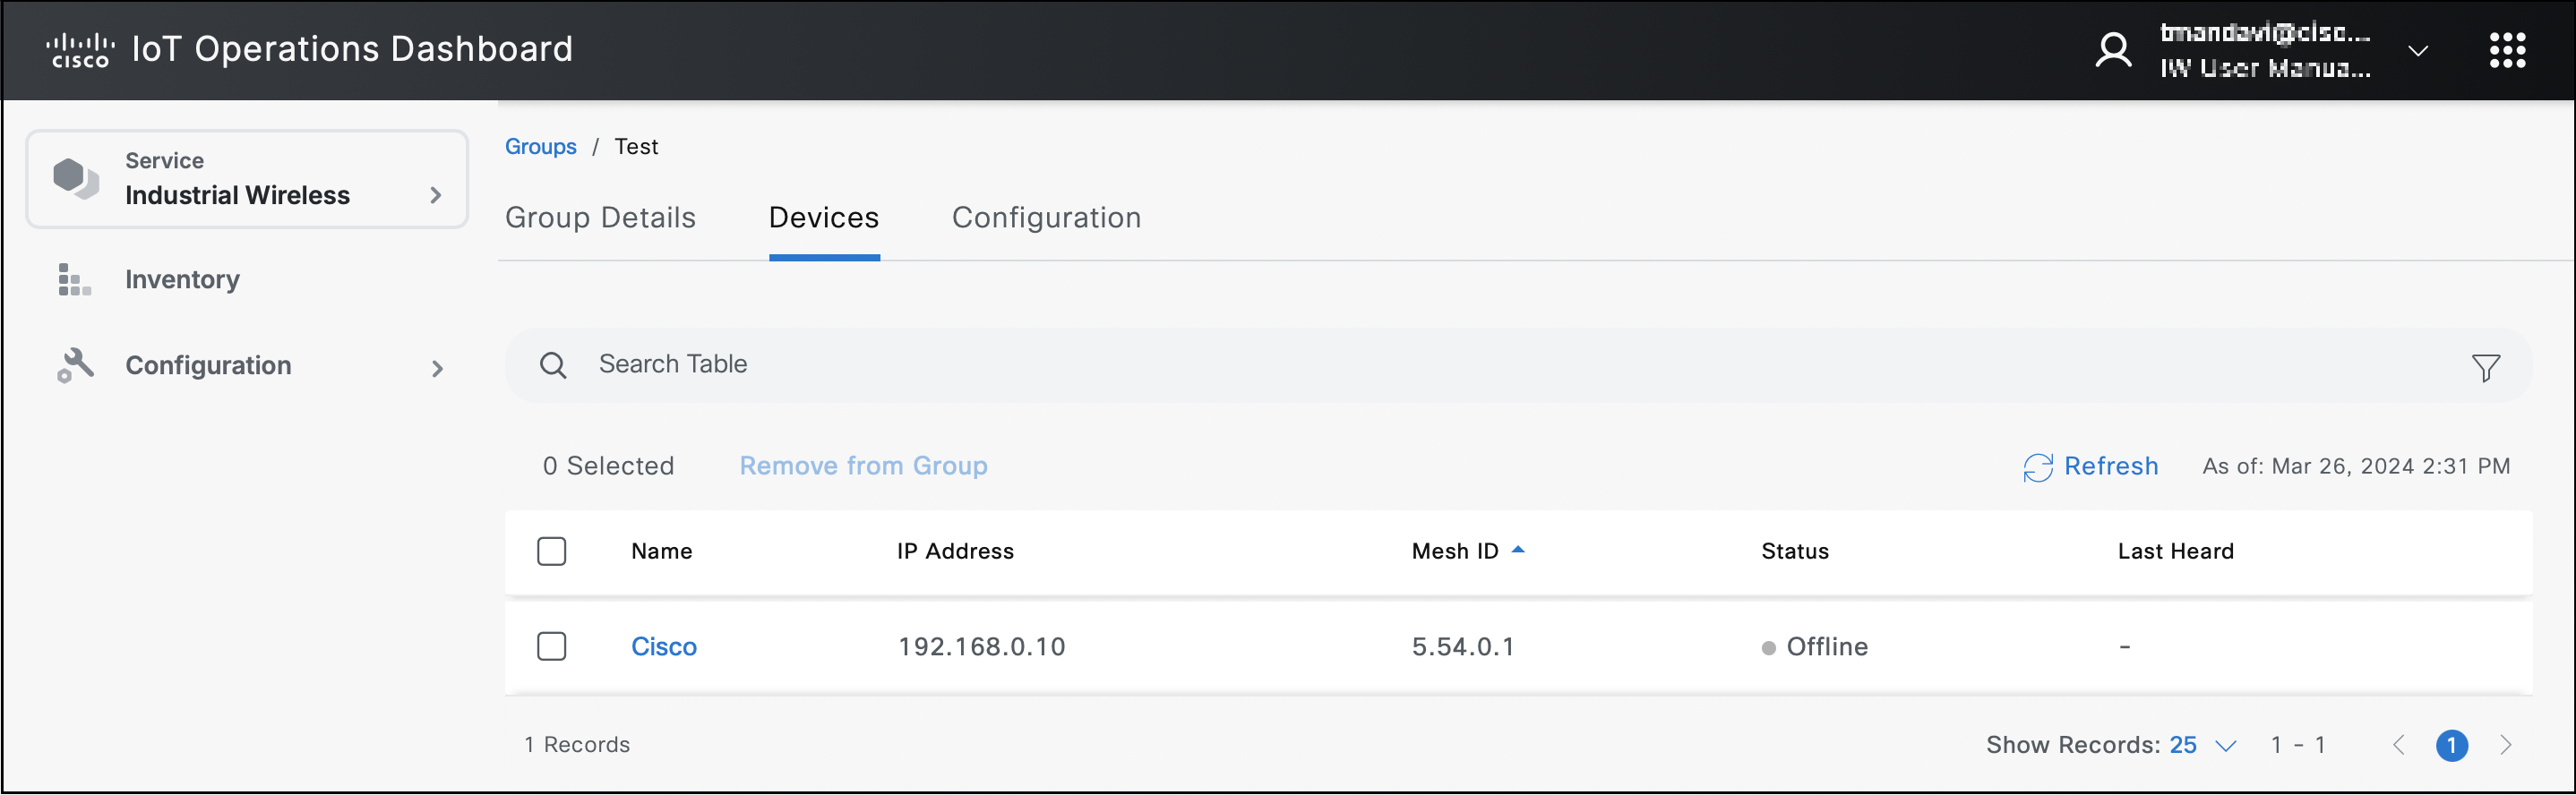Switch to the Group Details tab

click(600, 218)
